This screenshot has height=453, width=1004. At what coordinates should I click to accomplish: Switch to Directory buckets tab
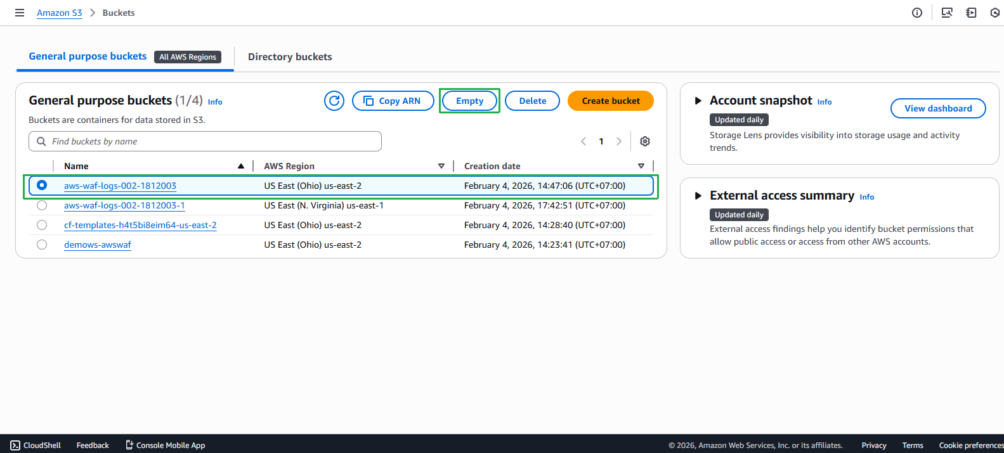point(290,57)
